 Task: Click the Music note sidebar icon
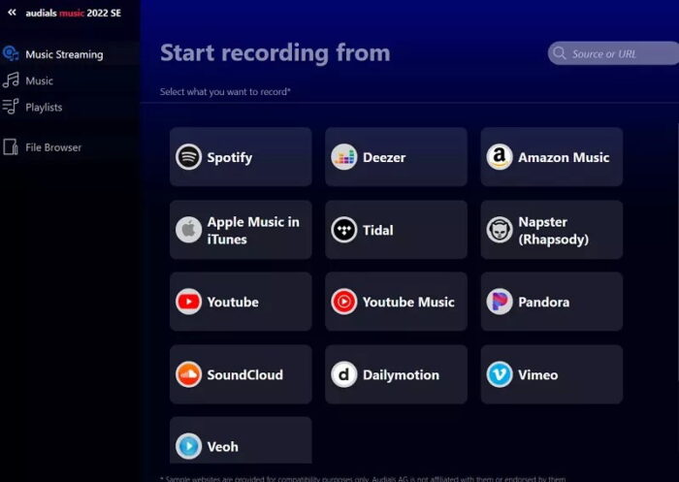[11, 80]
